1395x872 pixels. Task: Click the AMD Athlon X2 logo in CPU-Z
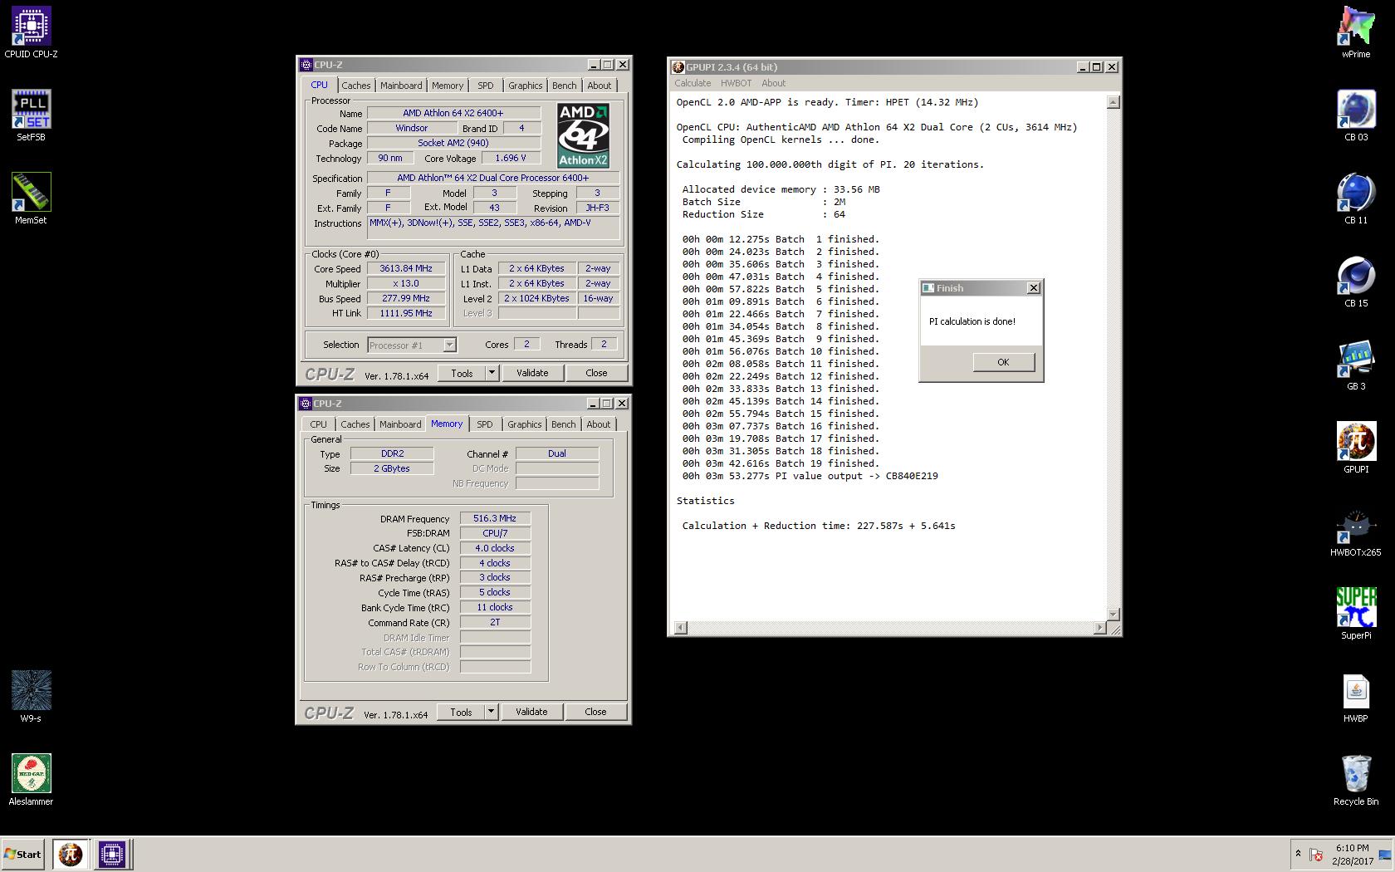pos(583,135)
